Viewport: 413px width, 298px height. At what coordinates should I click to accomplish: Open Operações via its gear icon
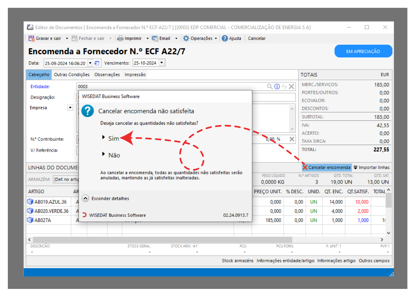[186, 39]
